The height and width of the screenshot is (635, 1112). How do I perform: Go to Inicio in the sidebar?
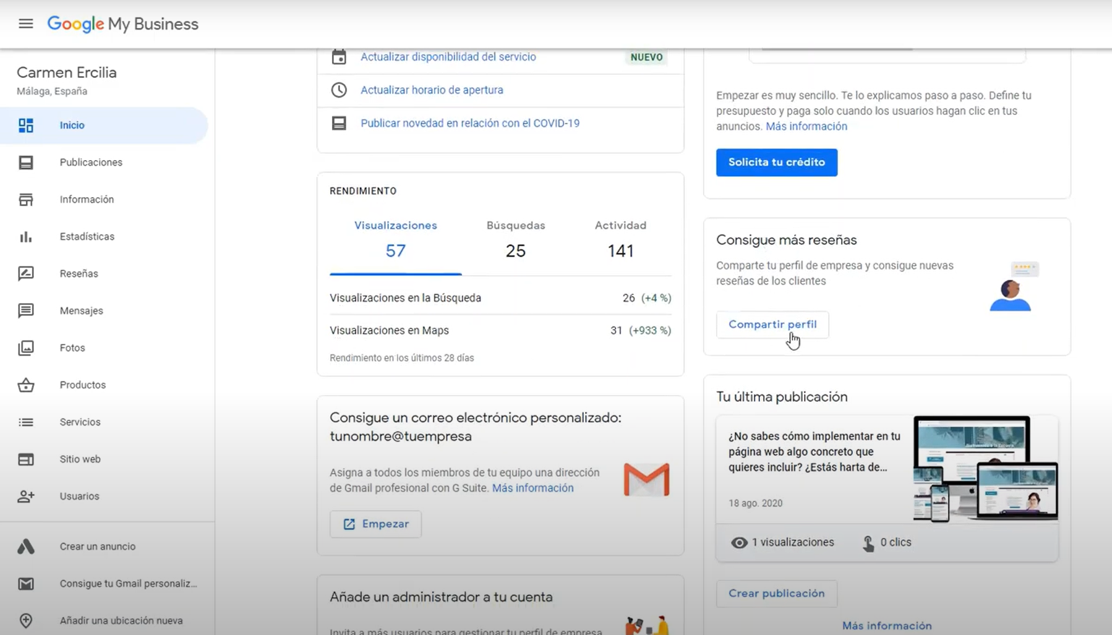pyautogui.click(x=72, y=126)
